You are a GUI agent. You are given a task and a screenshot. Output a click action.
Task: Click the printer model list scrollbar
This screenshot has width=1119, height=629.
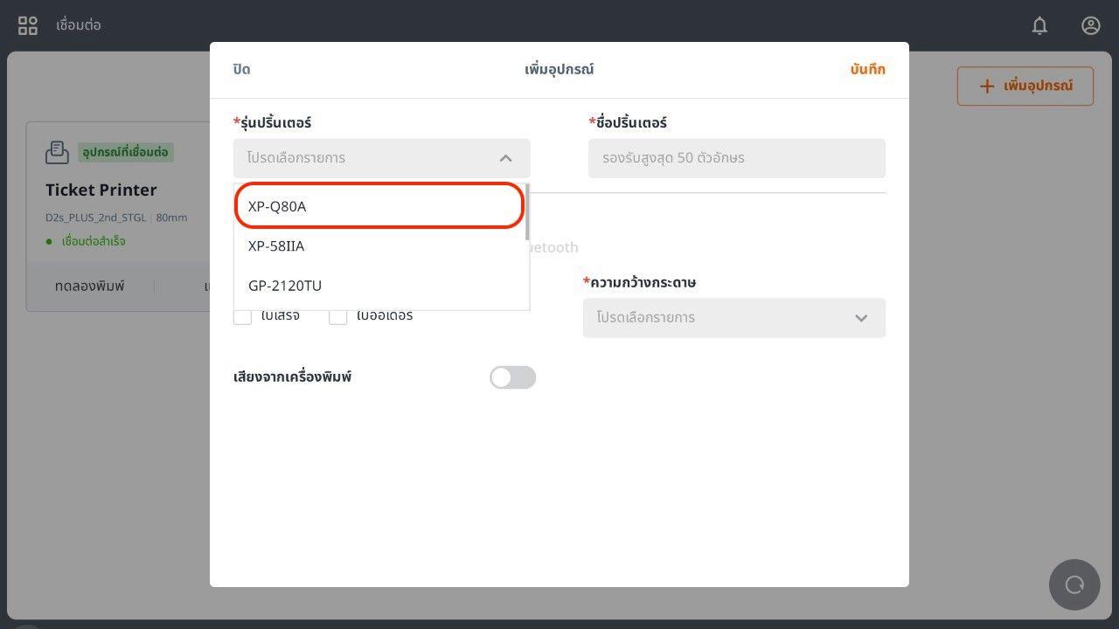tap(526, 211)
